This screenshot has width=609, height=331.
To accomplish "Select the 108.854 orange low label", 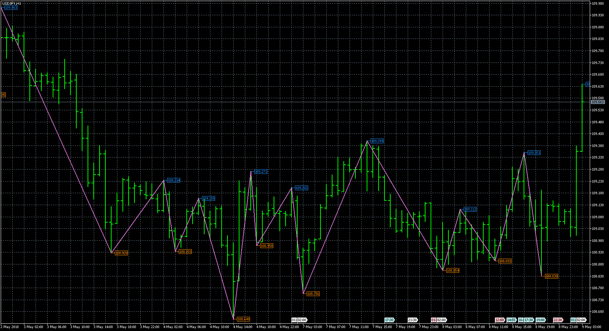I will point(452,271).
